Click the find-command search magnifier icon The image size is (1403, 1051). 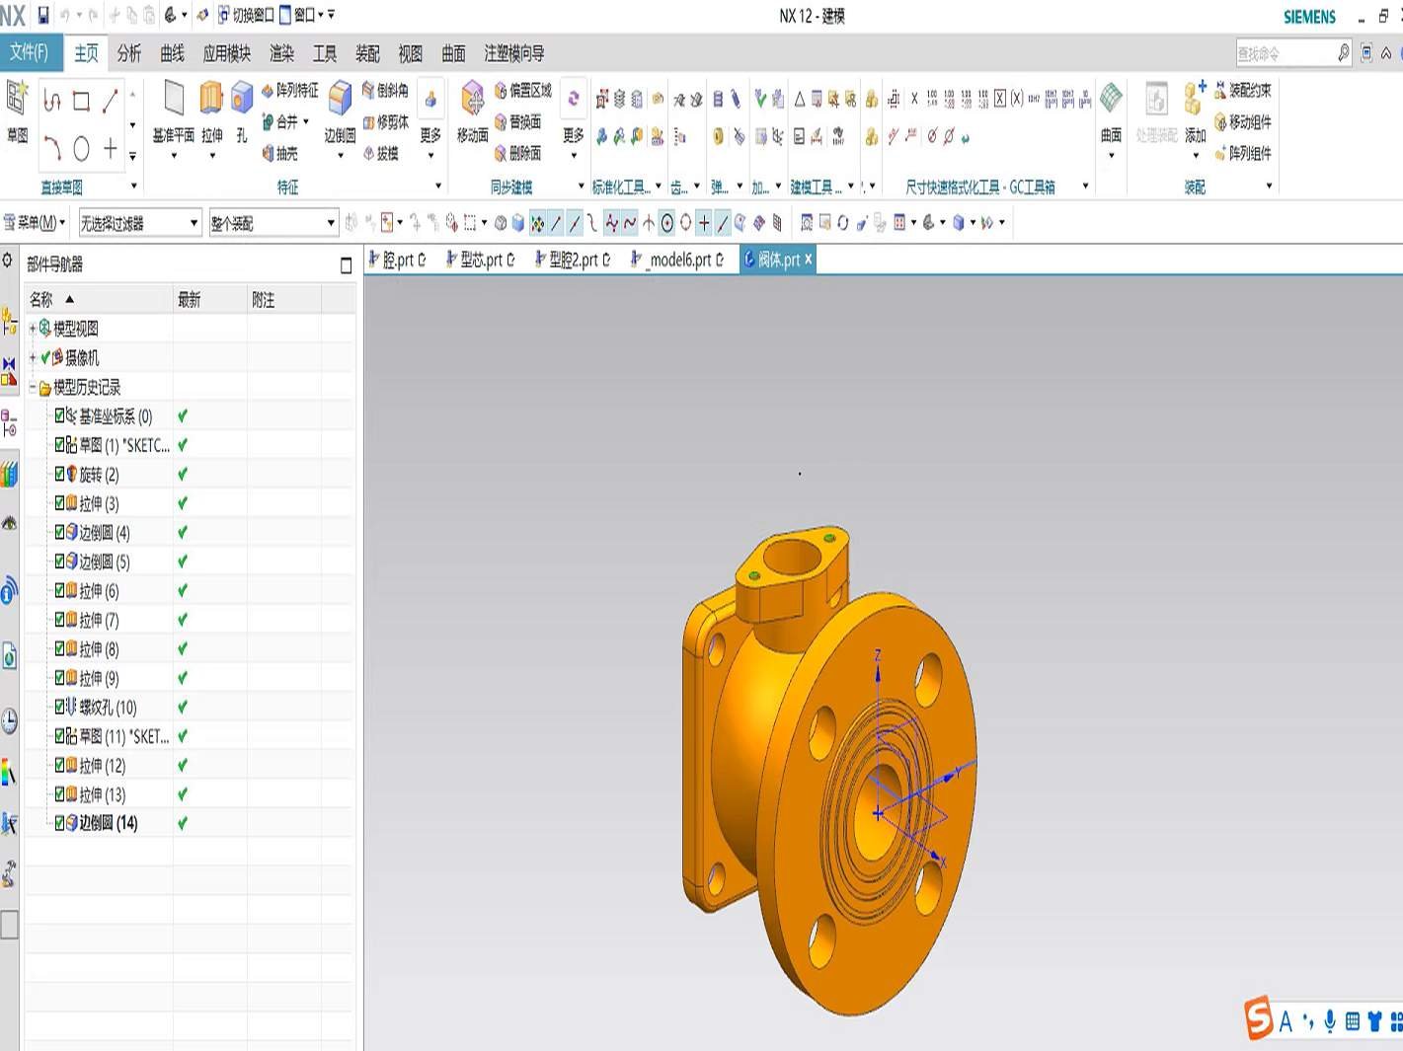[x=1343, y=53]
